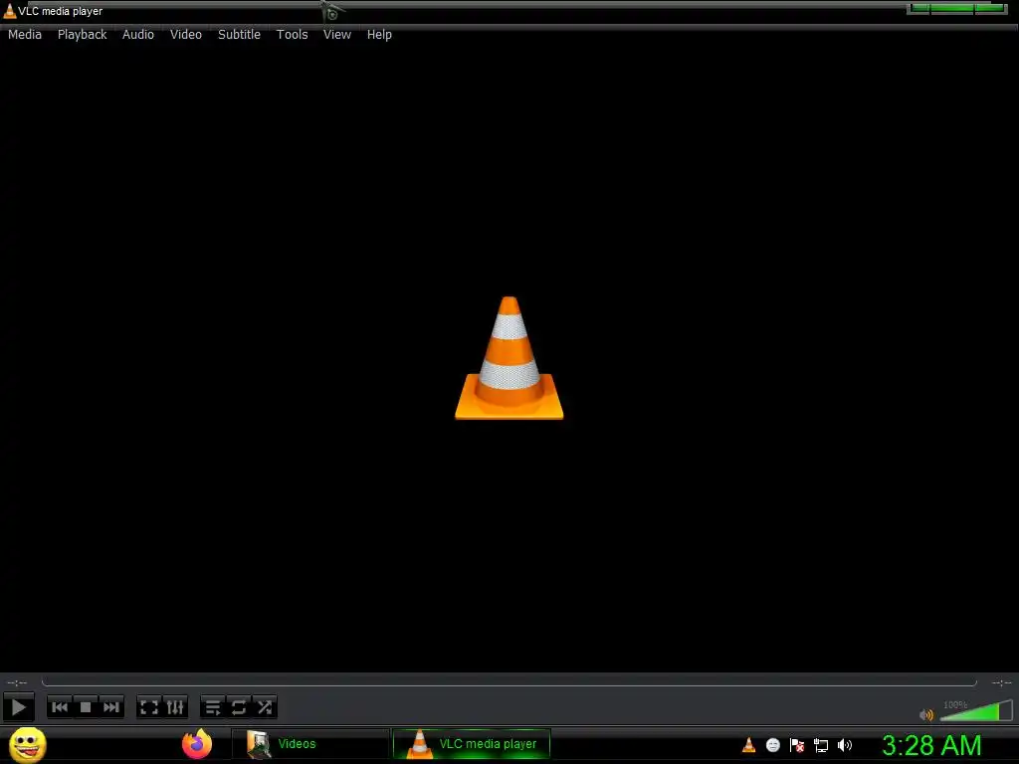Open the Tools menu
The width and height of the screenshot is (1019, 764).
click(292, 35)
